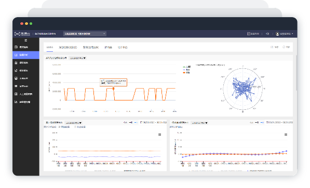Open the date range field in bottom-right panel

pos(279,123)
